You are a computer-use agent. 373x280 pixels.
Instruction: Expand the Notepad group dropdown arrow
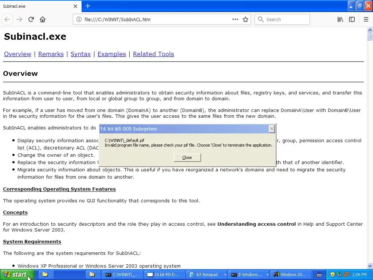(x=225, y=275)
